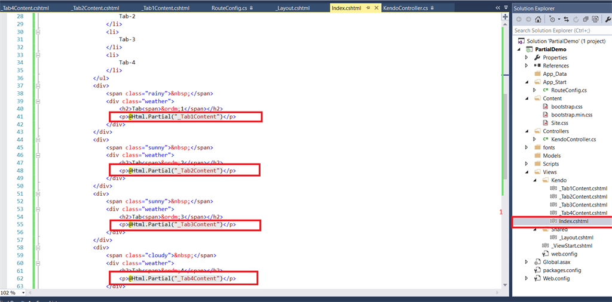Select the bootstrap.min.css file icon
612x302 pixels.
coord(546,115)
